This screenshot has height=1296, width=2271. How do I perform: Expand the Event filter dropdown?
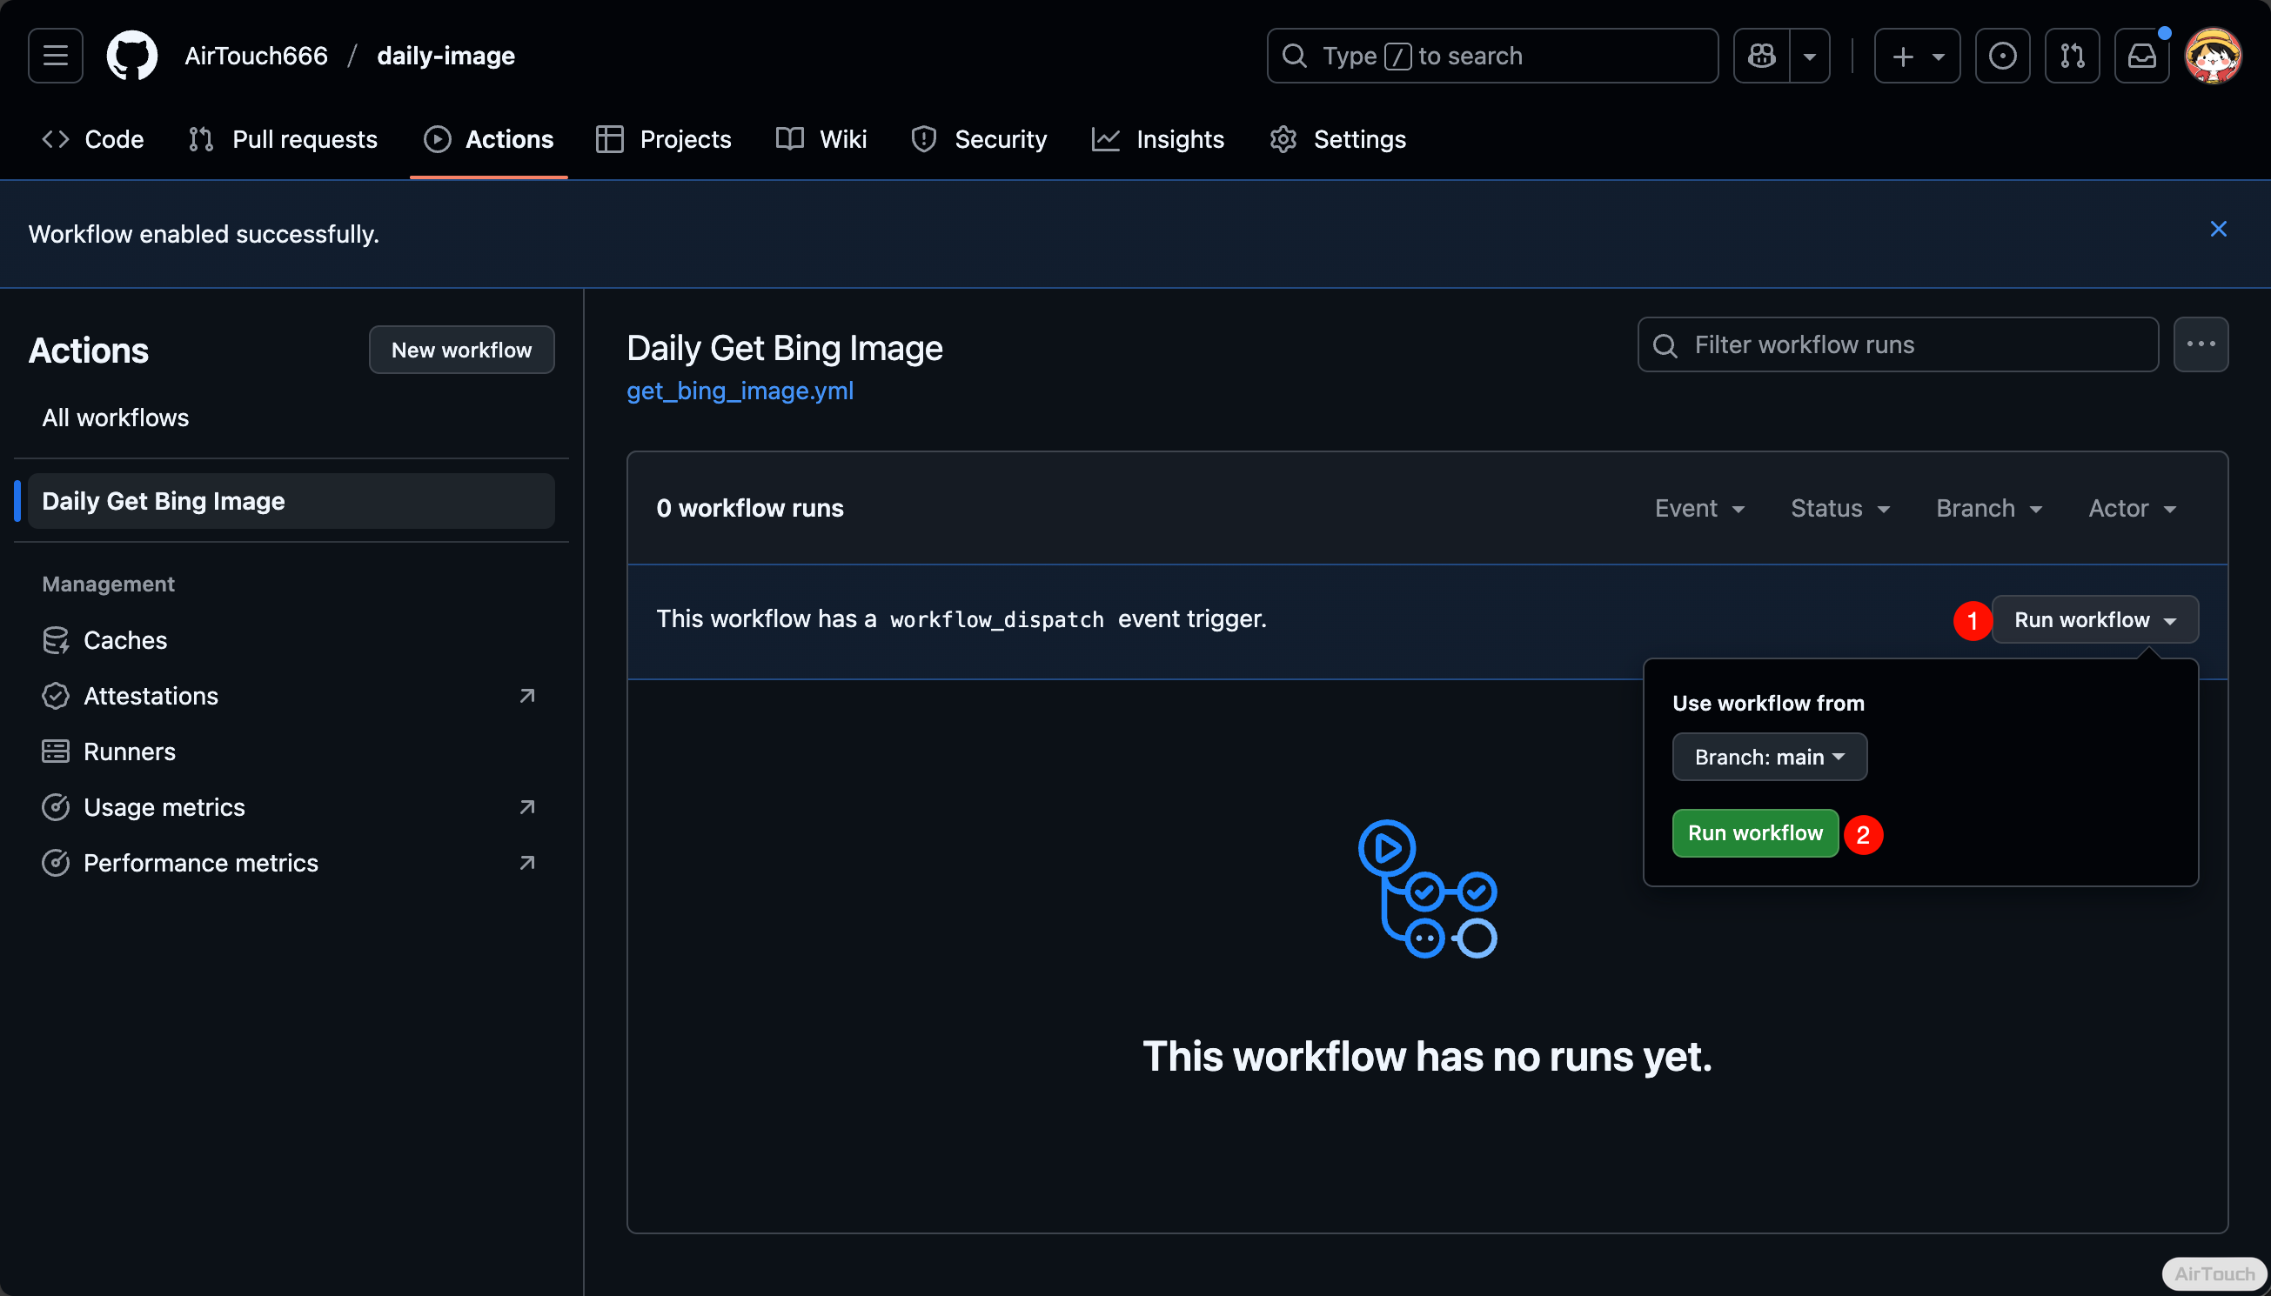coord(1698,508)
